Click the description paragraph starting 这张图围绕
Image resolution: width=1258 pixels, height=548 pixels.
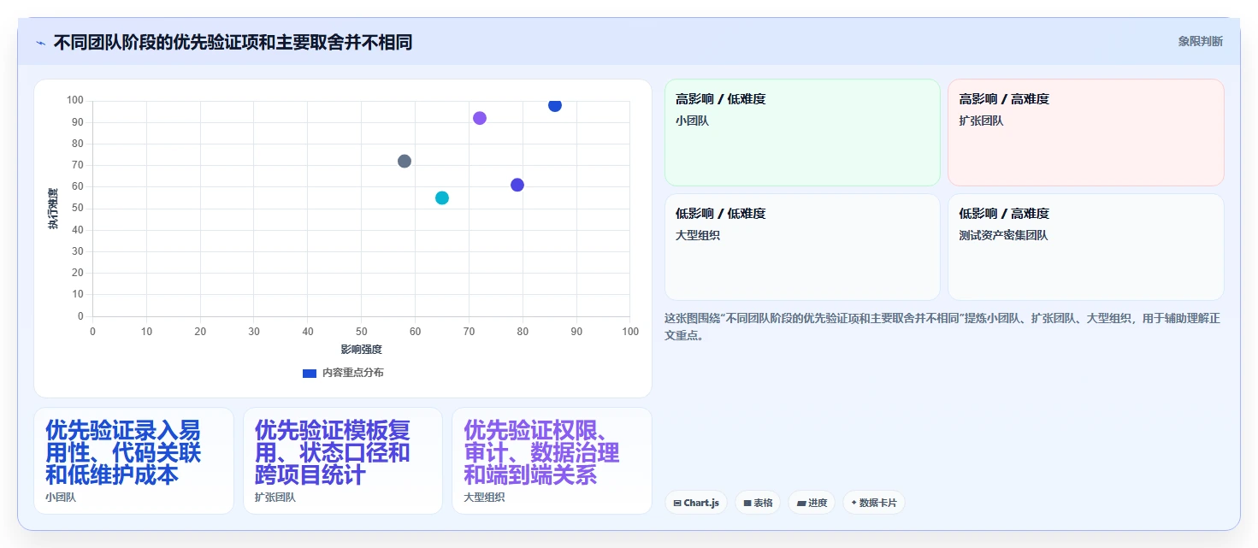click(x=942, y=327)
